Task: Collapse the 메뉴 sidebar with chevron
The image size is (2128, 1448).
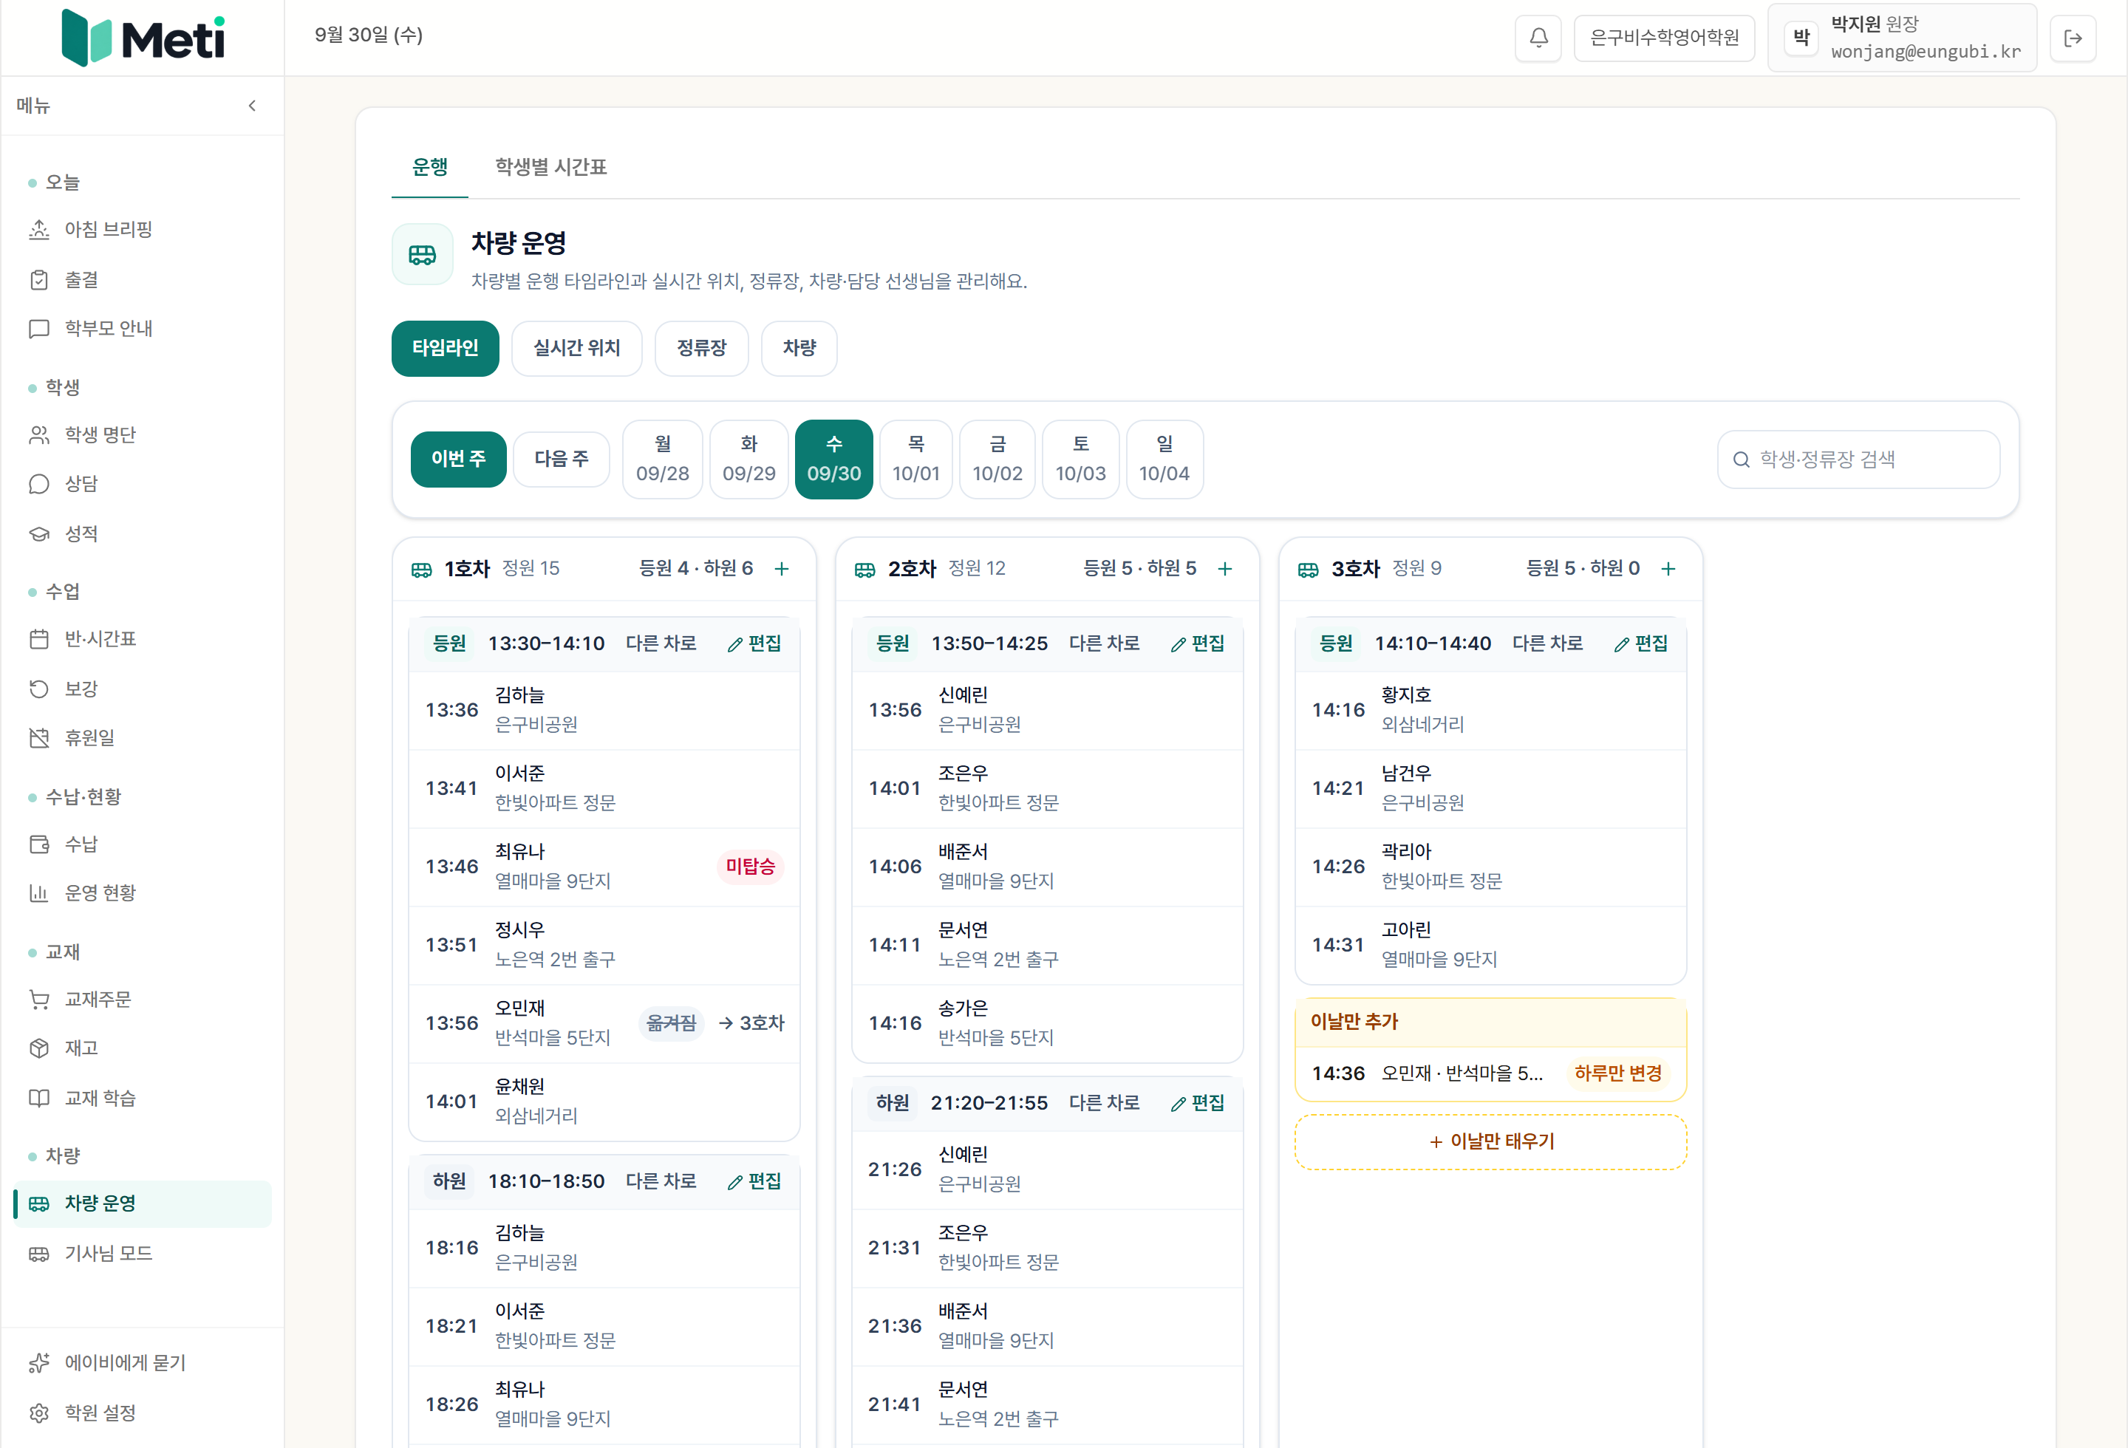Action: pos(252,105)
